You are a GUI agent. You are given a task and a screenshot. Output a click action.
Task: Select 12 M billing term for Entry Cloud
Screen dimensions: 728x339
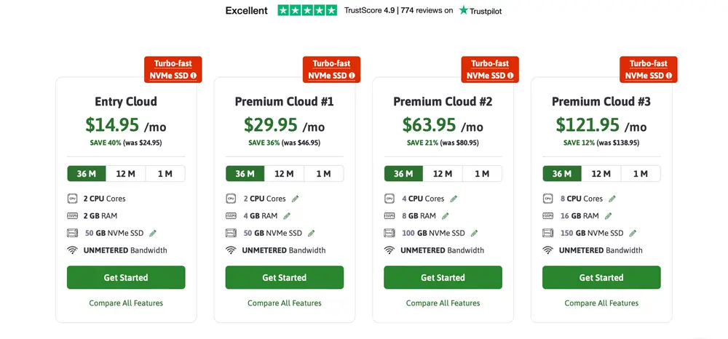tap(126, 174)
